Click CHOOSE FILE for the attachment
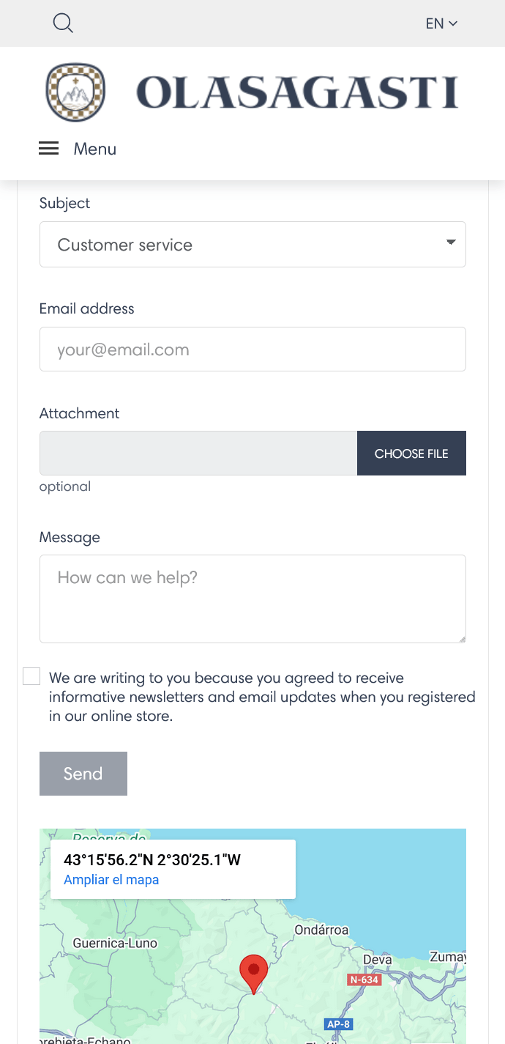 (411, 453)
